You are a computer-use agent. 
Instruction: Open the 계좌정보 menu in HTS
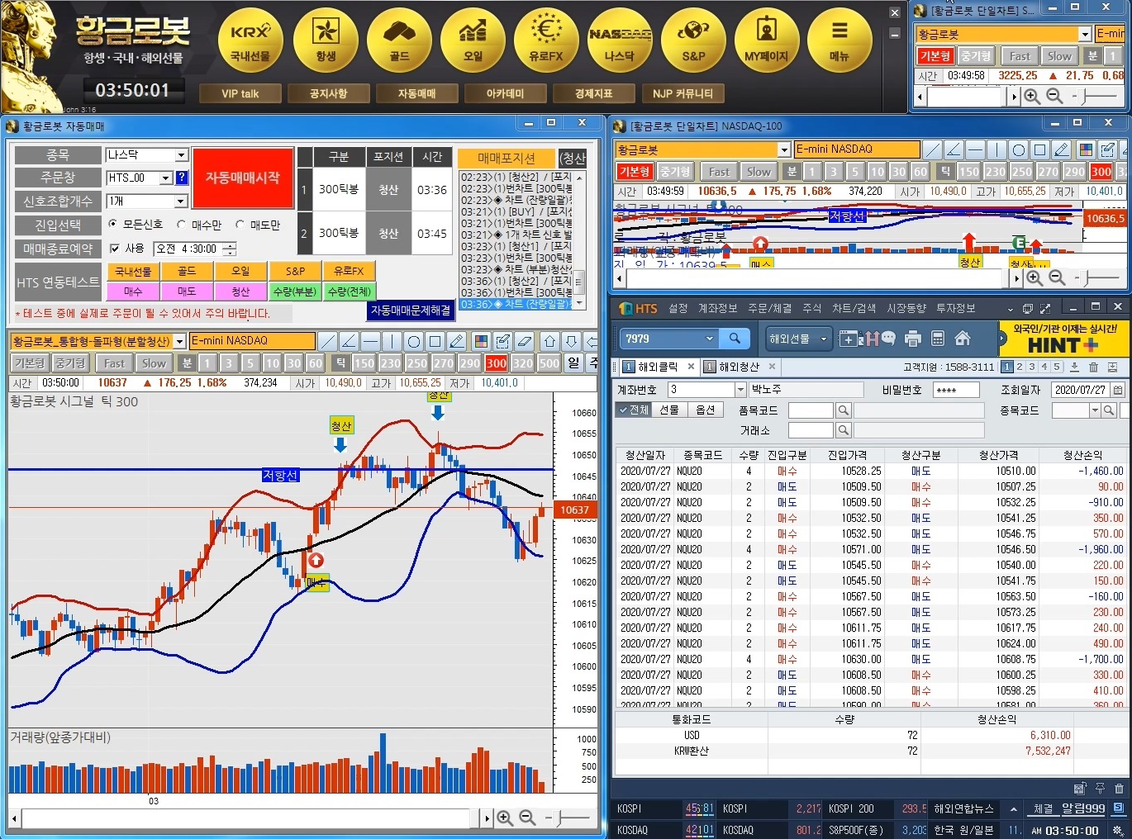tap(717, 308)
